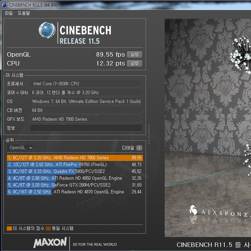Run the CPU test with 실행
Image resolution: width=251 pixels, height=251 pixels.
135,63
